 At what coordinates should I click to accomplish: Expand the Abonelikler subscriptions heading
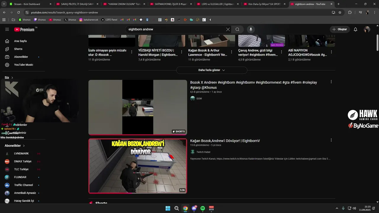[x=15, y=146]
